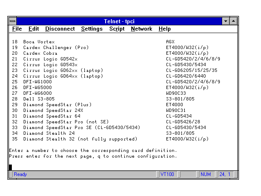Click the Cardex Cobra entry line
The height and width of the screenshot is (196, 261).
pyautogui.click(x=40, y=53)
